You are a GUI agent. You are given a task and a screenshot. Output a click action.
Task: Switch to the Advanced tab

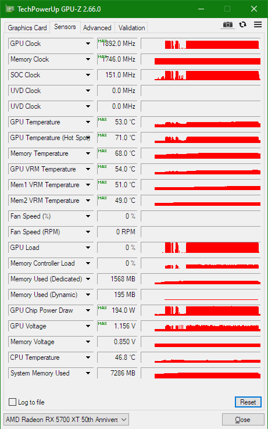(97, 28)
